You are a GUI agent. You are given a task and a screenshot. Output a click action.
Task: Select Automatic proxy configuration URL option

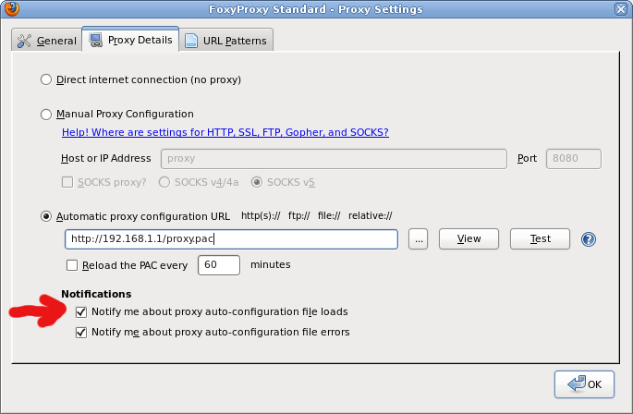point(46,216)
